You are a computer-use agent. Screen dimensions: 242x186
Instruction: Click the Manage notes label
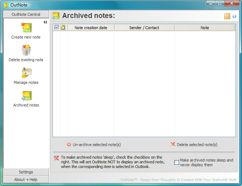[x=26, y=82]
